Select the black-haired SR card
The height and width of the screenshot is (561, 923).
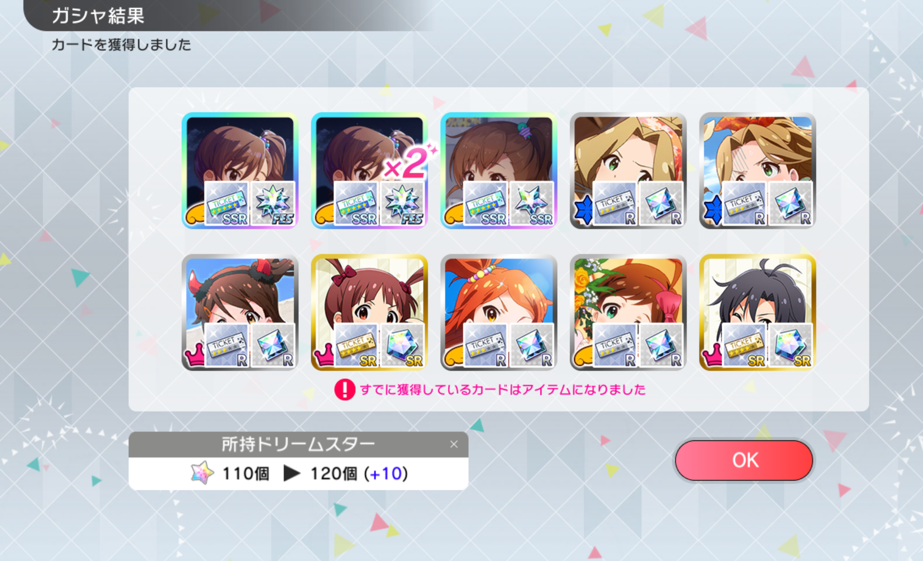(x=757, y=312)
